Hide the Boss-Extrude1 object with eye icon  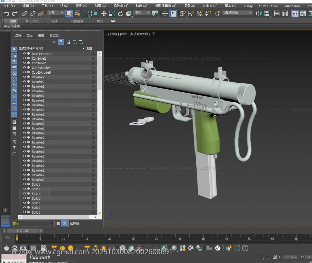click(25, 54)
